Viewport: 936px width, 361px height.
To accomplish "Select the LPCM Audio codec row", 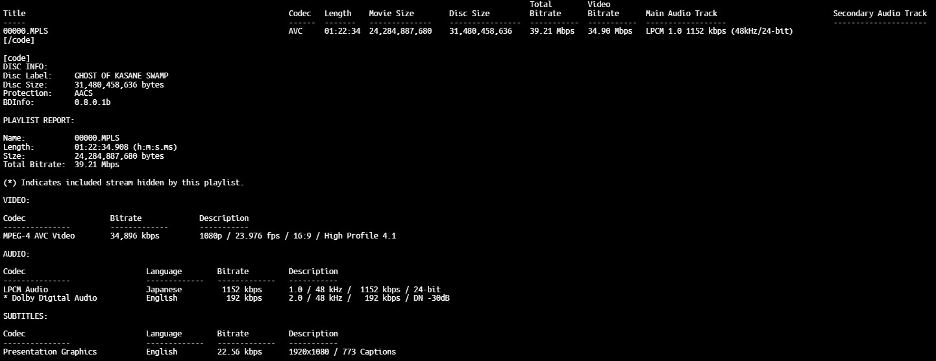I will click(25, 290).
